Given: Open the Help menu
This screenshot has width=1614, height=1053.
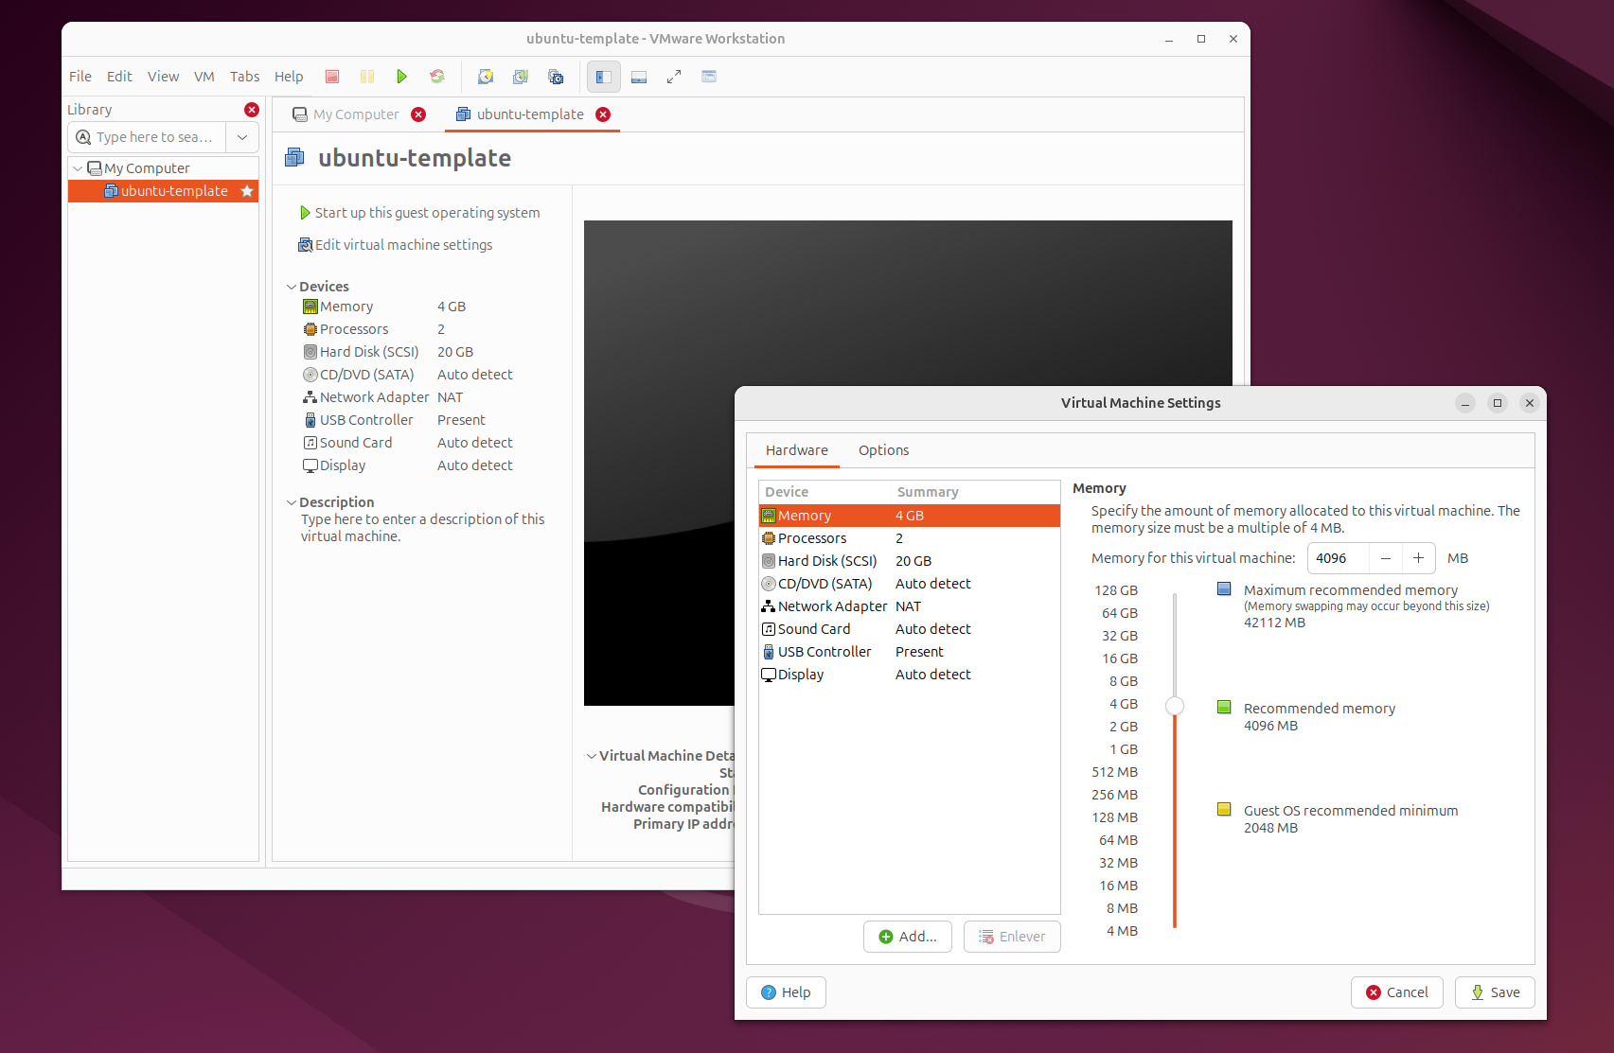Looking at the screenshot, I should coord(289,77).
